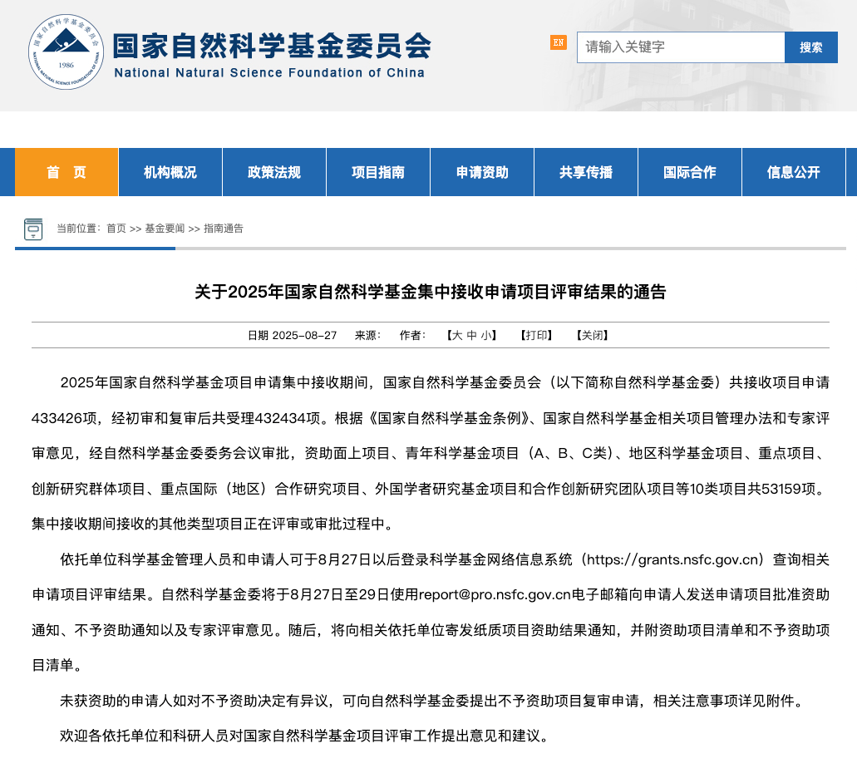Click the NSFC circular logo emblem

(x=66, y=52)
